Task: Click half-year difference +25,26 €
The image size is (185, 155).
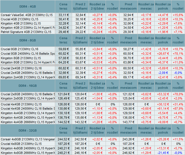Action: pyautogui.click(x=163, y=139)
